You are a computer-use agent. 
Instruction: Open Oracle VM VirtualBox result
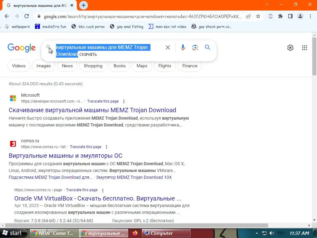[98, 198]
